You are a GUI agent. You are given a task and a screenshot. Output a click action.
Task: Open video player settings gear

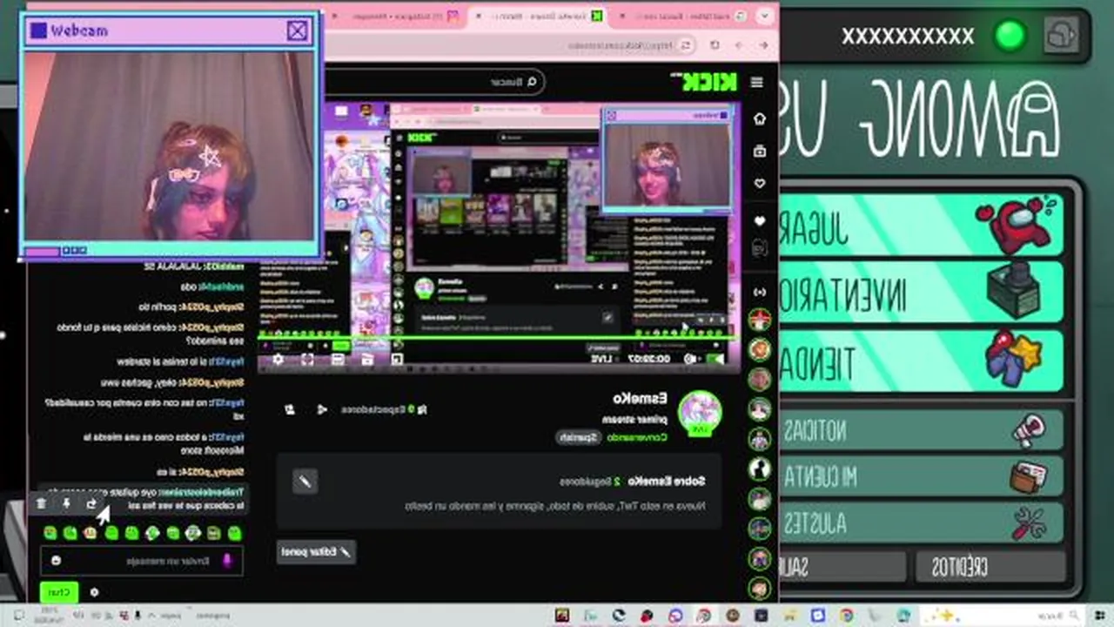[x=278, y=359]
